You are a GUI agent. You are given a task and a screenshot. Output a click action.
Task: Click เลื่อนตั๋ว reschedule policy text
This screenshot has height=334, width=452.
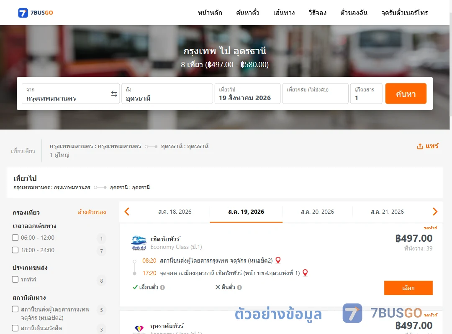point(149,287)
